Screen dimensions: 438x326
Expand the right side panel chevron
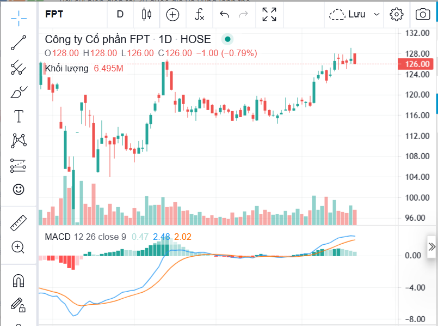[432, 247]
